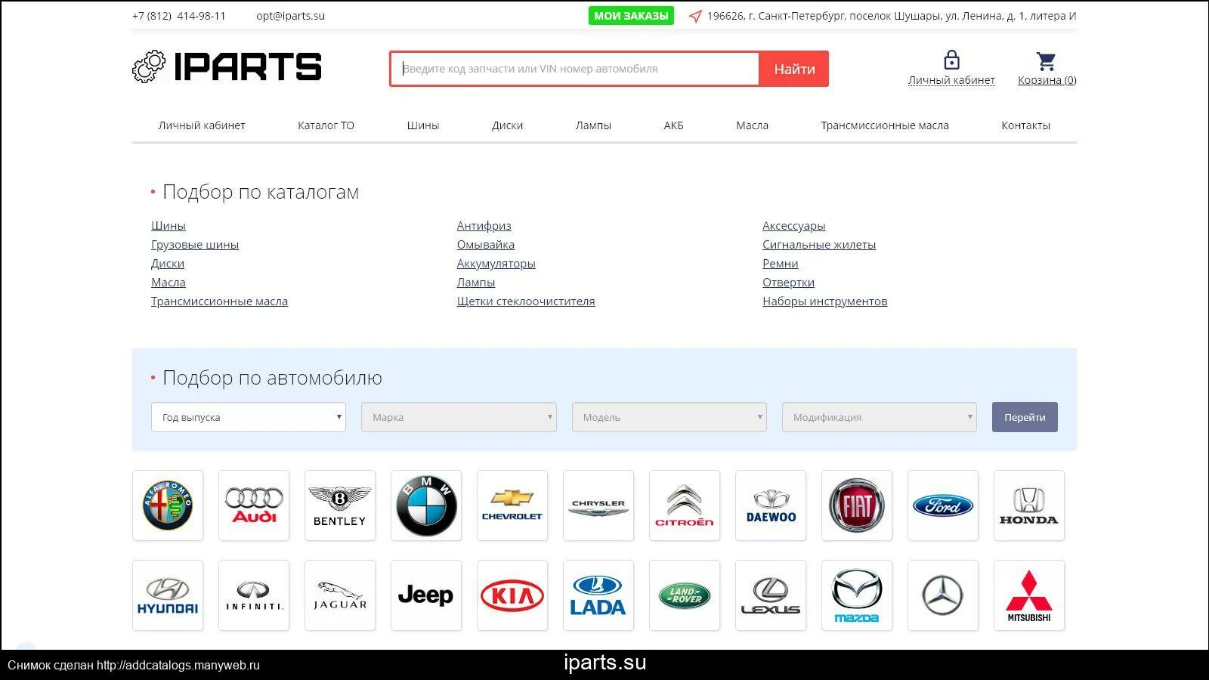
Task: Choose the BMW logo tile
Action: point(426,505)
